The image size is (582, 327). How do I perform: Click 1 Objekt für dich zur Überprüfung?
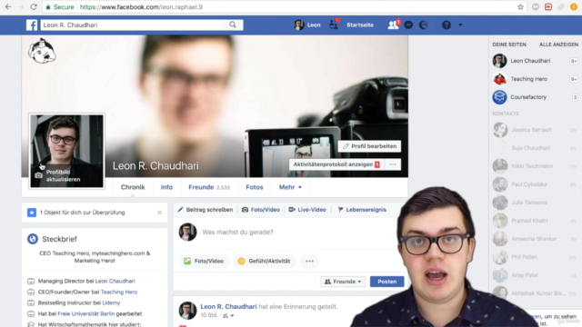click(x=82, y=213)
